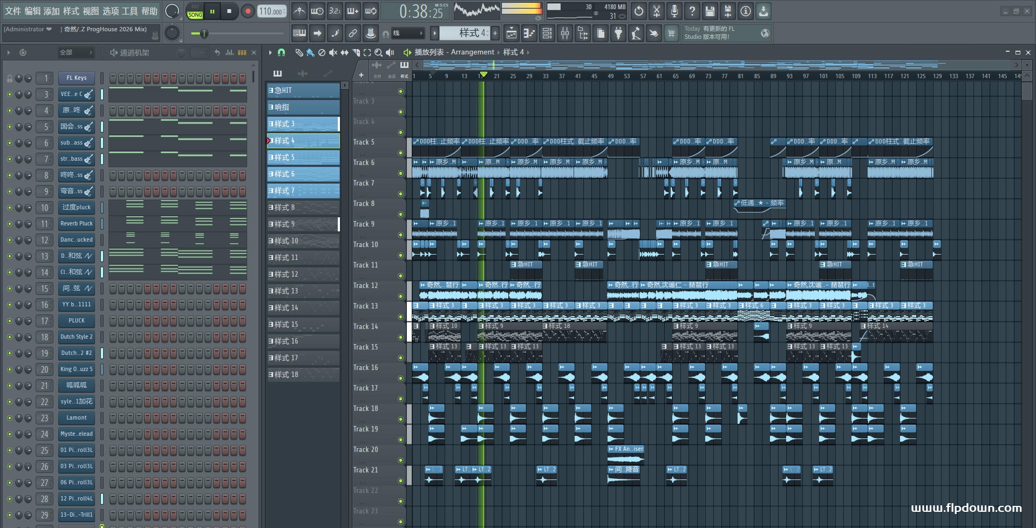The width and height of the screenshot is (1036, 528).
Task: Toggle Song/Pattern mode button
Action: (195, 11)
